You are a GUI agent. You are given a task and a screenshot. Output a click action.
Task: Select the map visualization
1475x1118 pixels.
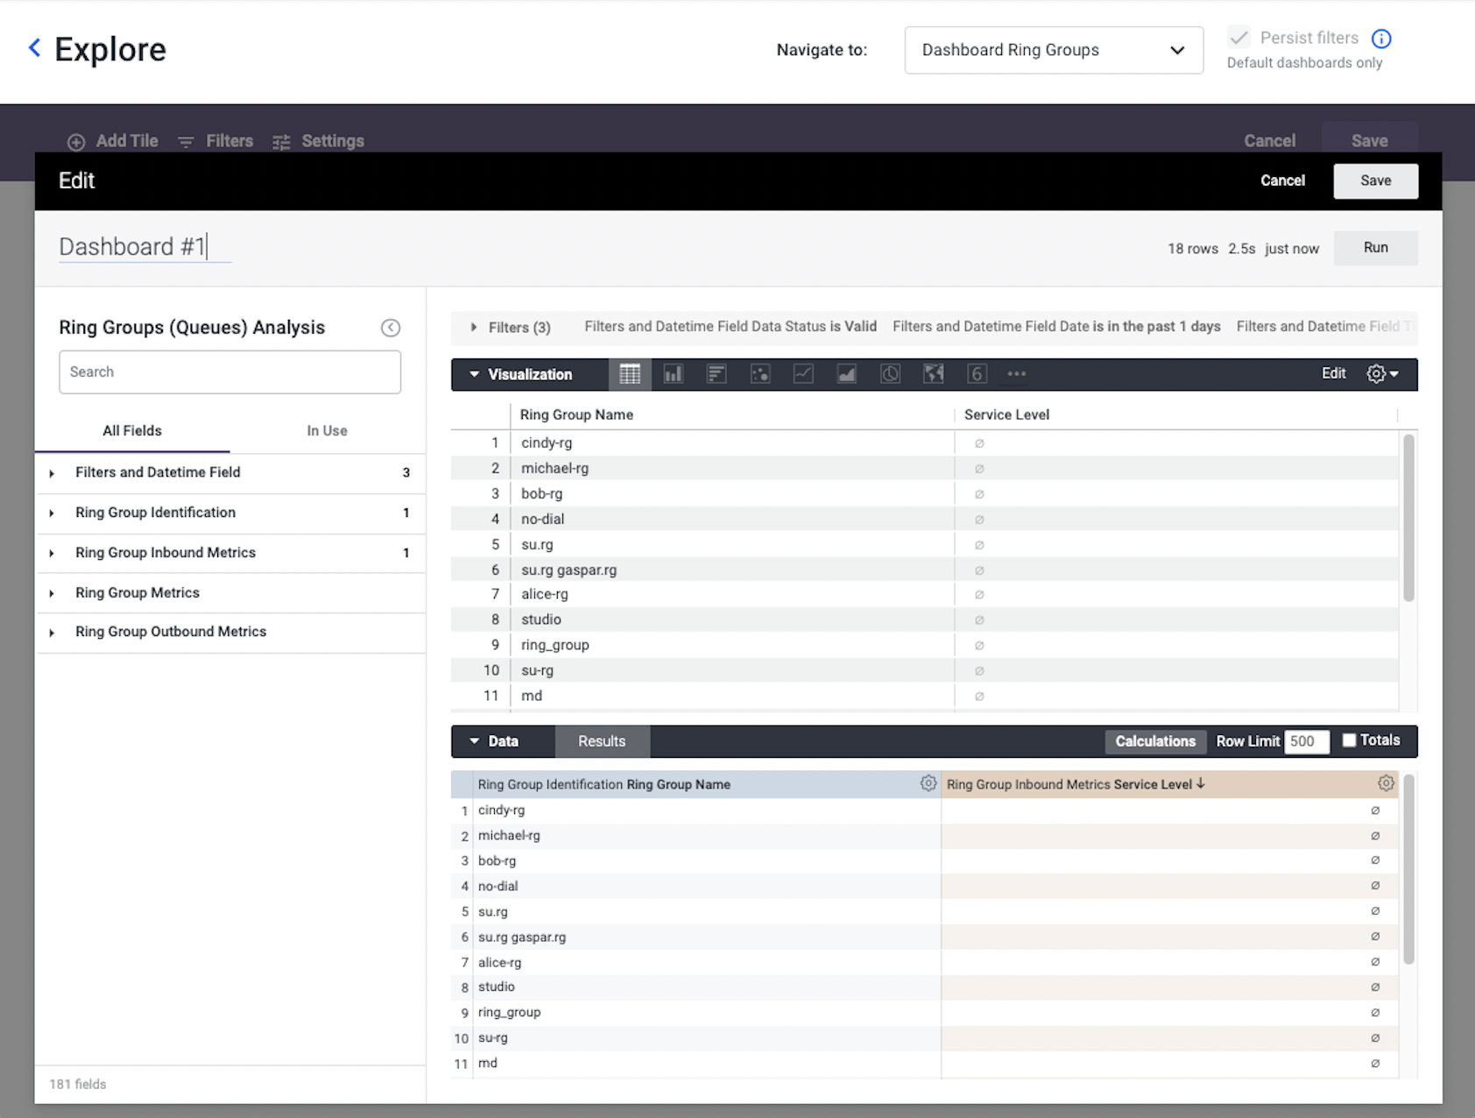(x=934, y=374)
